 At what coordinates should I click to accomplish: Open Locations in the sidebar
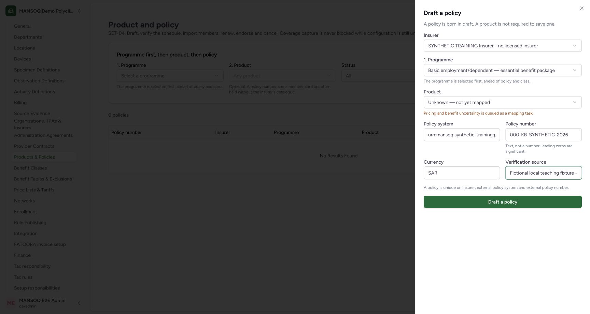[24, 48]
